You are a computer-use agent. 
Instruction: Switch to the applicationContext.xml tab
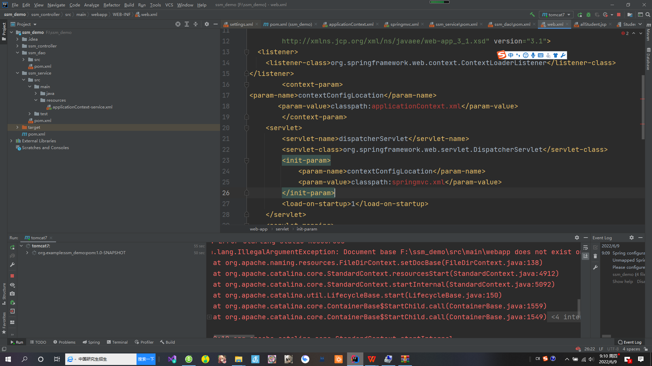click(x=351, y=24)
